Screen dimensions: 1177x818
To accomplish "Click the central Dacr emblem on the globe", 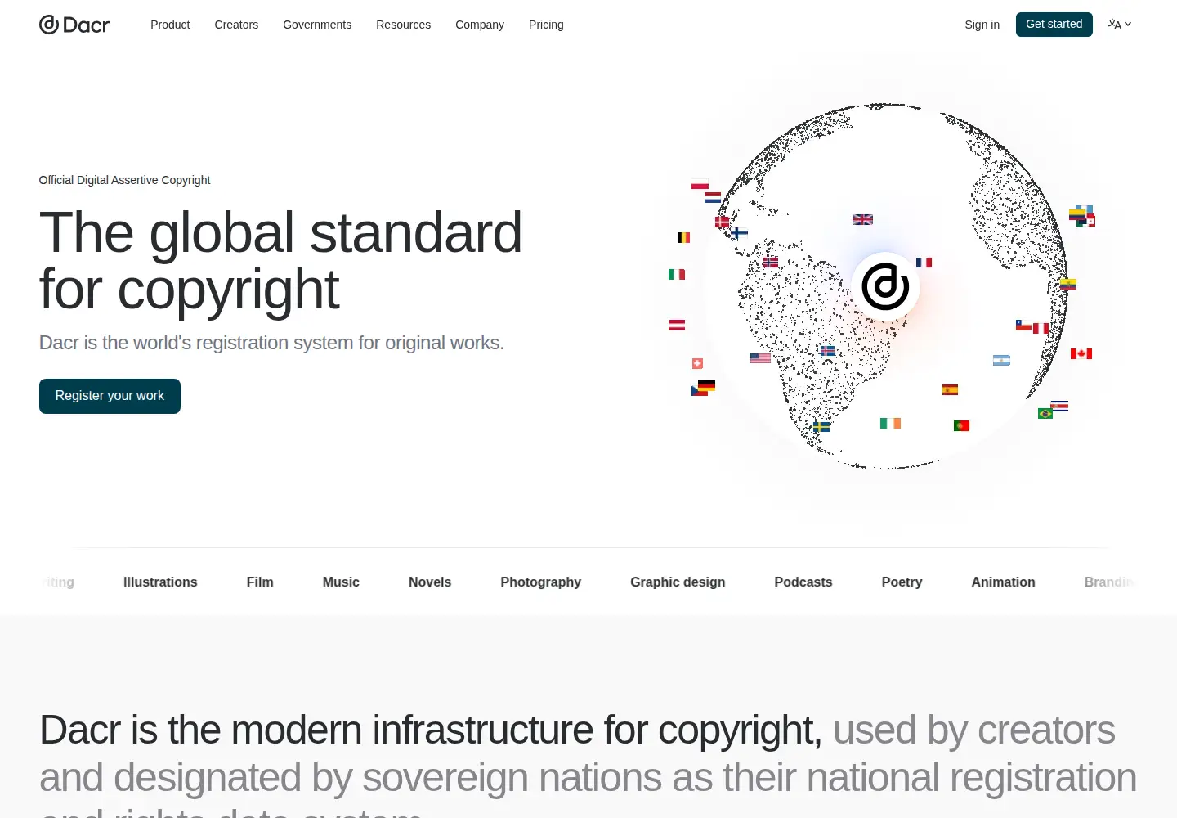I will 885,286.
